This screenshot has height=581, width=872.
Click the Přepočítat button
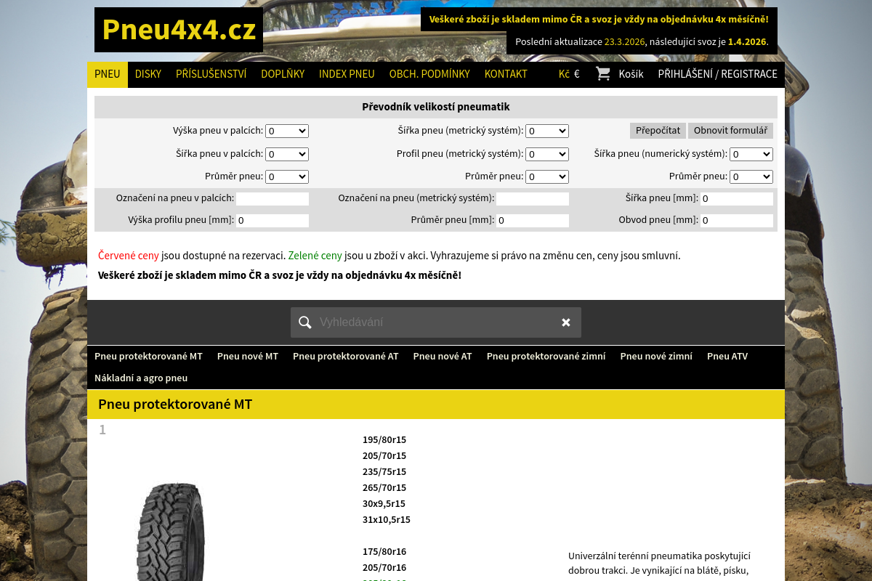[x=658, y=131]
